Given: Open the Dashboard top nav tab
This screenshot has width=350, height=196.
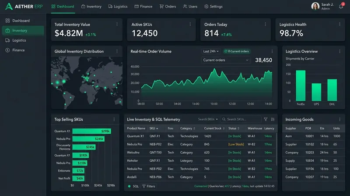Looking at the screenshot, I should point(63,7).
